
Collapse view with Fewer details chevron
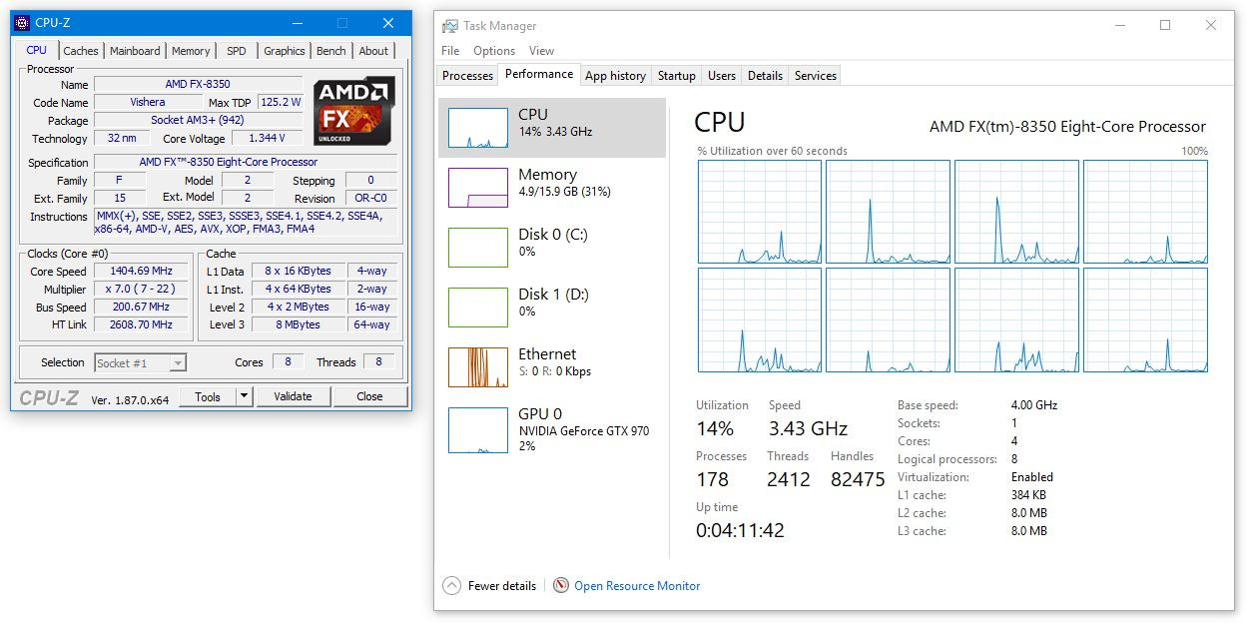coord(452,586)
